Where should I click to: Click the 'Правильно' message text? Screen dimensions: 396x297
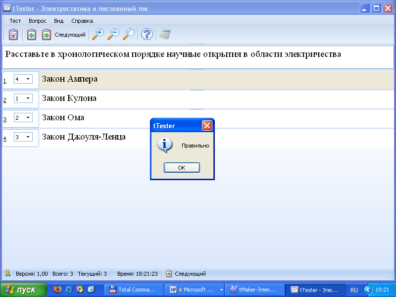(195, 146)
